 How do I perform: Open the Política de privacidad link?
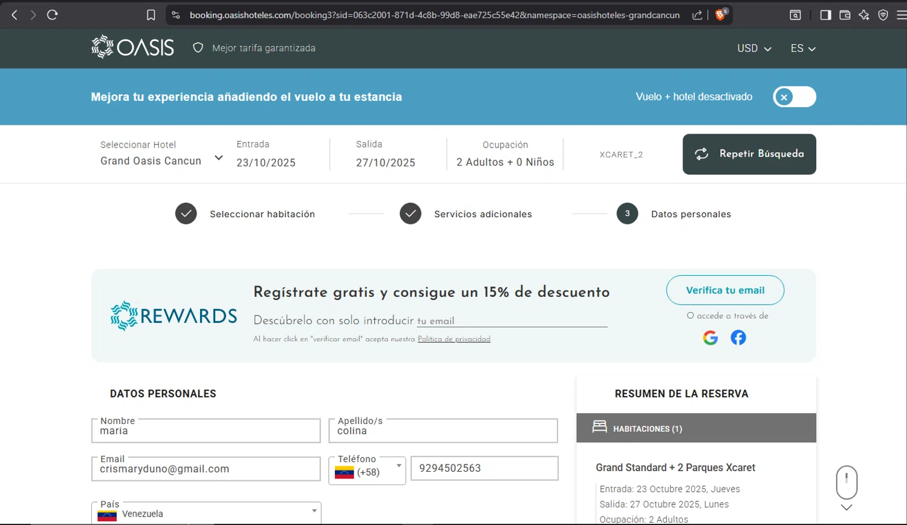[454, 339]
